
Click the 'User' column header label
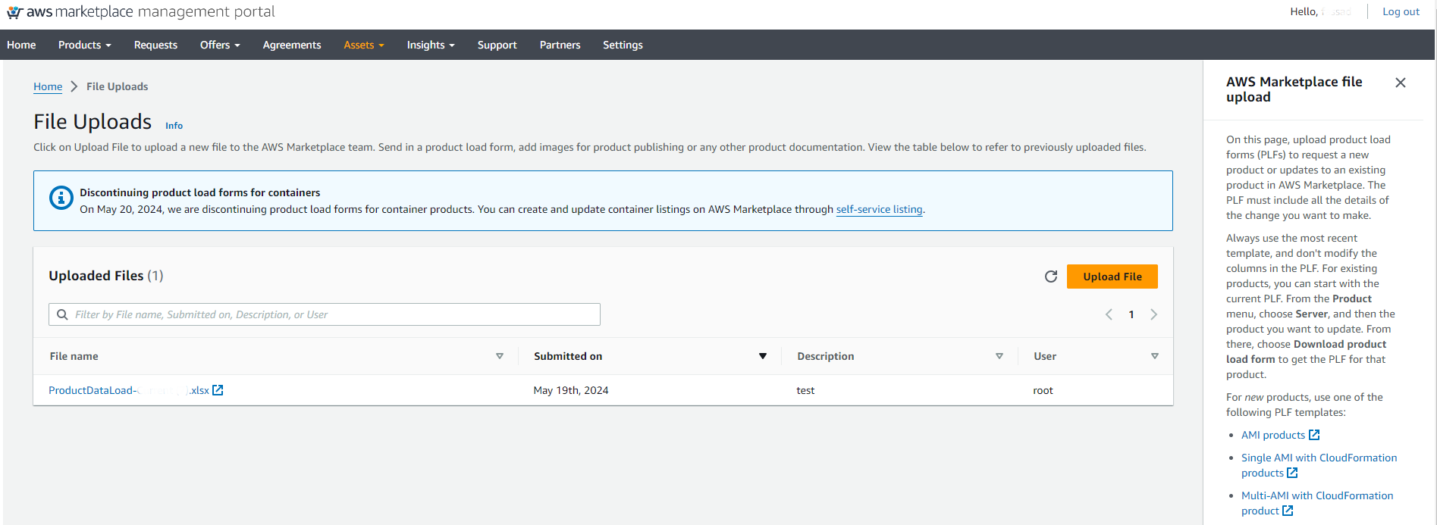click(1045, 356)
